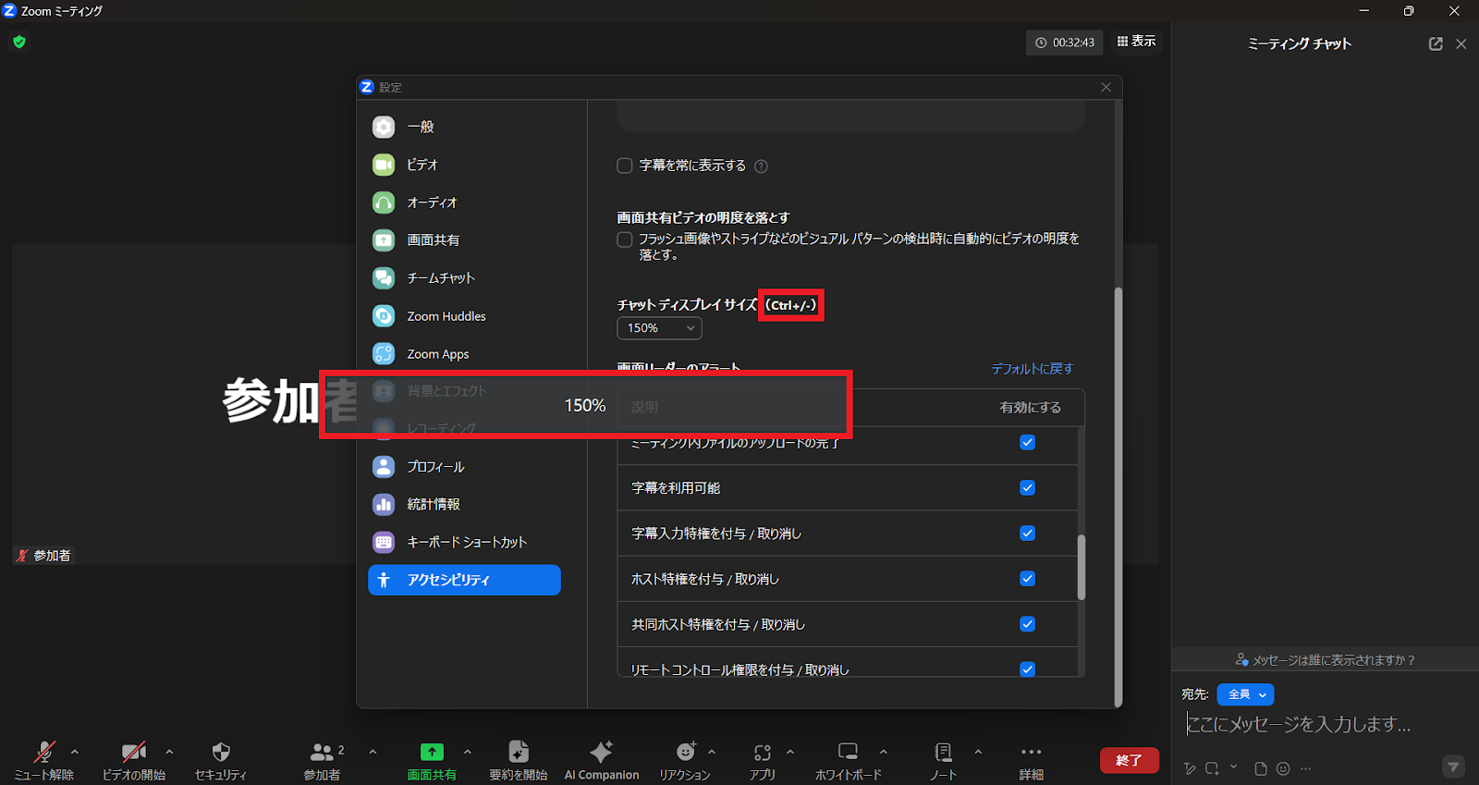The width and height of the screenshot is (1479, 785).
Task: Open the More (詳細) dots icon
Action: 1032,752
